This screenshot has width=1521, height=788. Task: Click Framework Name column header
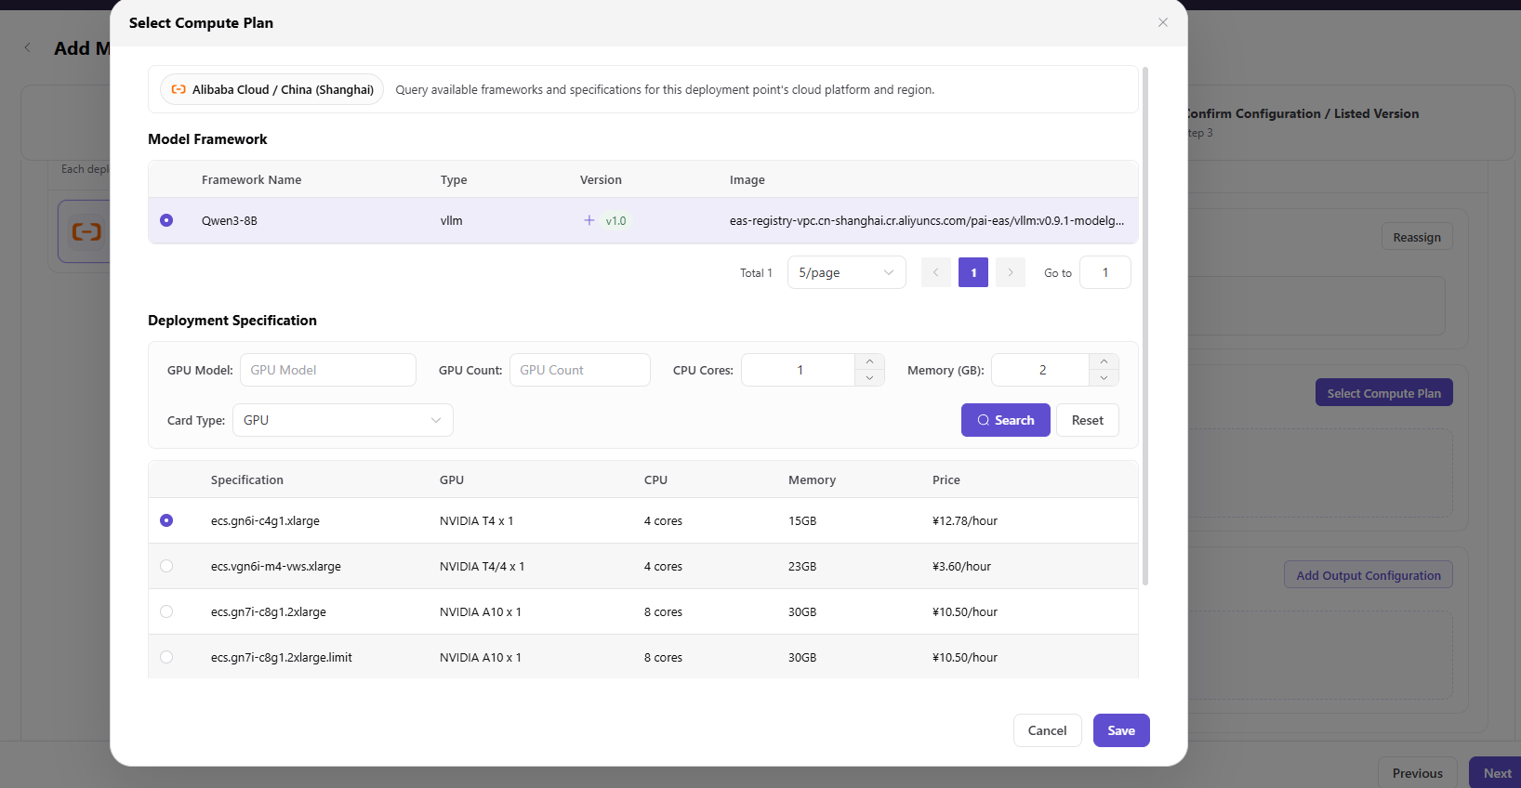251,179
